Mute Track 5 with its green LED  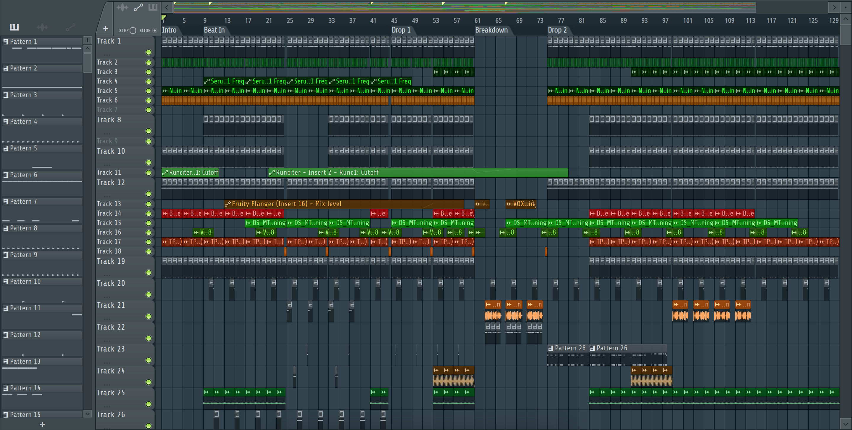click(149, 91)
